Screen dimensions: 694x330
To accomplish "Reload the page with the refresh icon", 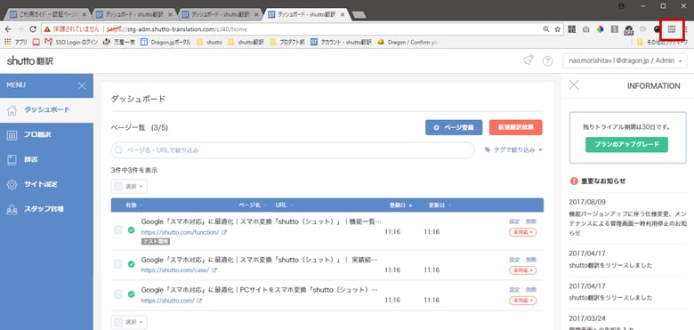I will pos(33,29).
